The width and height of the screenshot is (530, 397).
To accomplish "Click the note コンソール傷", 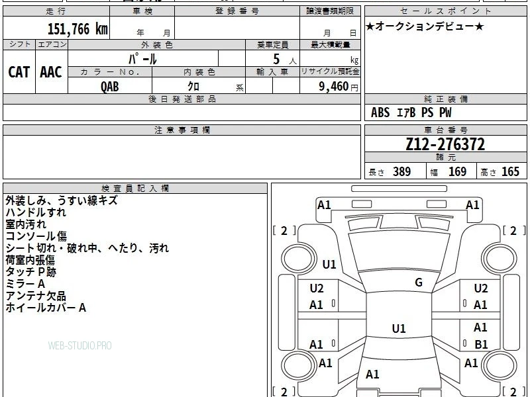I will coord(36,236).
